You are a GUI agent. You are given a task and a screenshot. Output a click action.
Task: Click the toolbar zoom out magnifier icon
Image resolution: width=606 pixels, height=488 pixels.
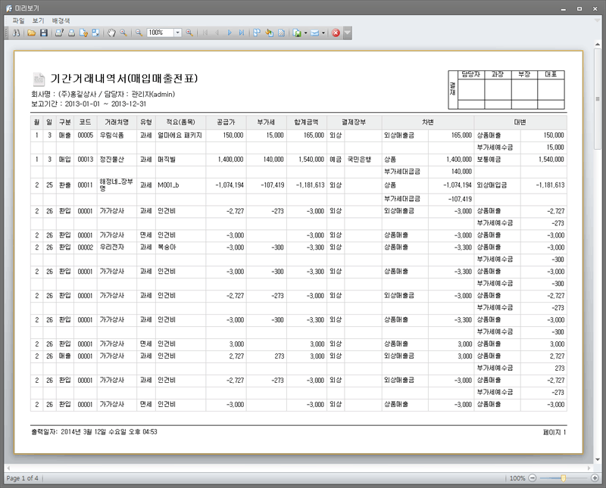(x=139, y=33)
